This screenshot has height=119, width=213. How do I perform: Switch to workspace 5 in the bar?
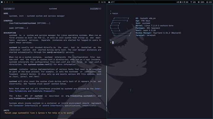click(x=12, y=2)
